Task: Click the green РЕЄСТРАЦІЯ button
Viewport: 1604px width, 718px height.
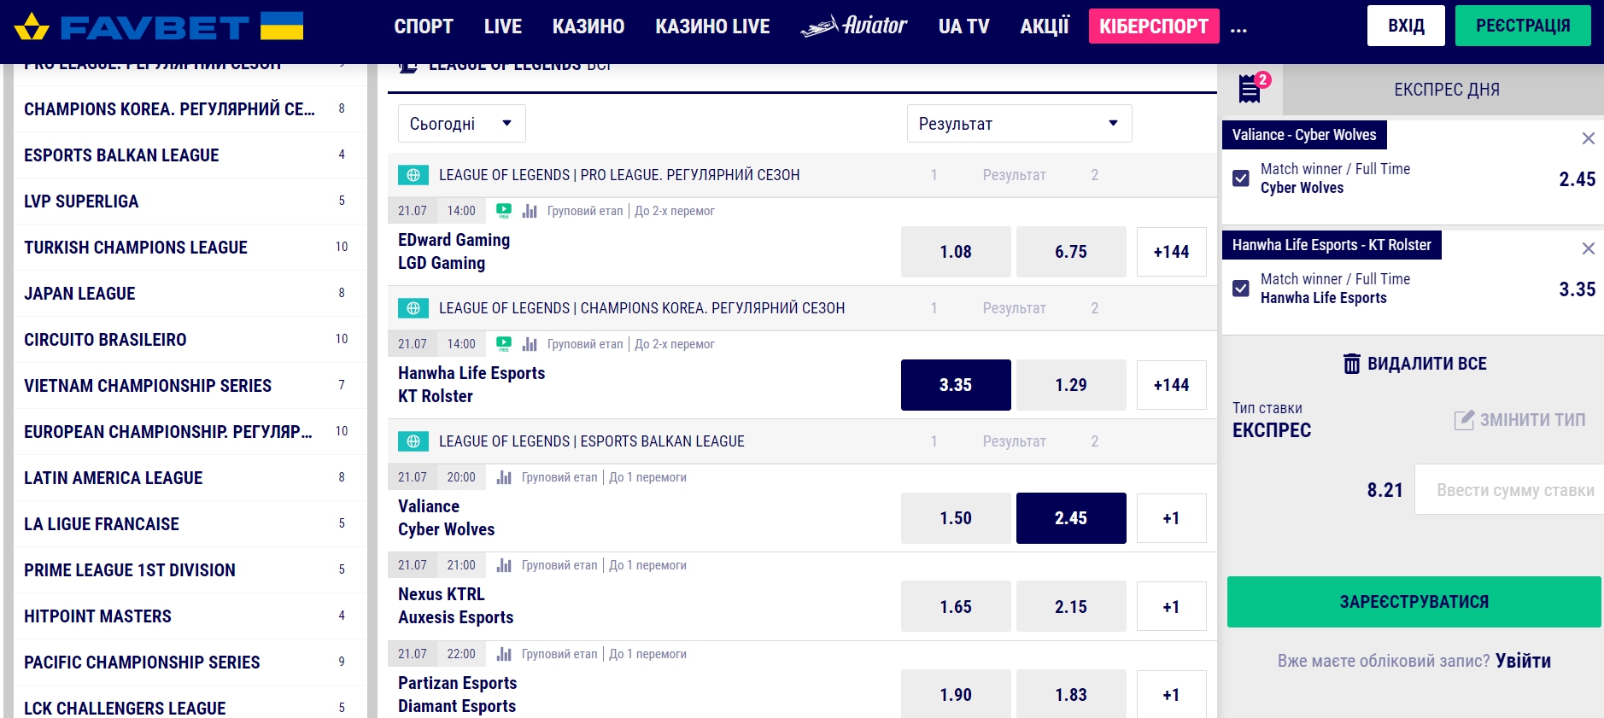Action: (1522, 26)
